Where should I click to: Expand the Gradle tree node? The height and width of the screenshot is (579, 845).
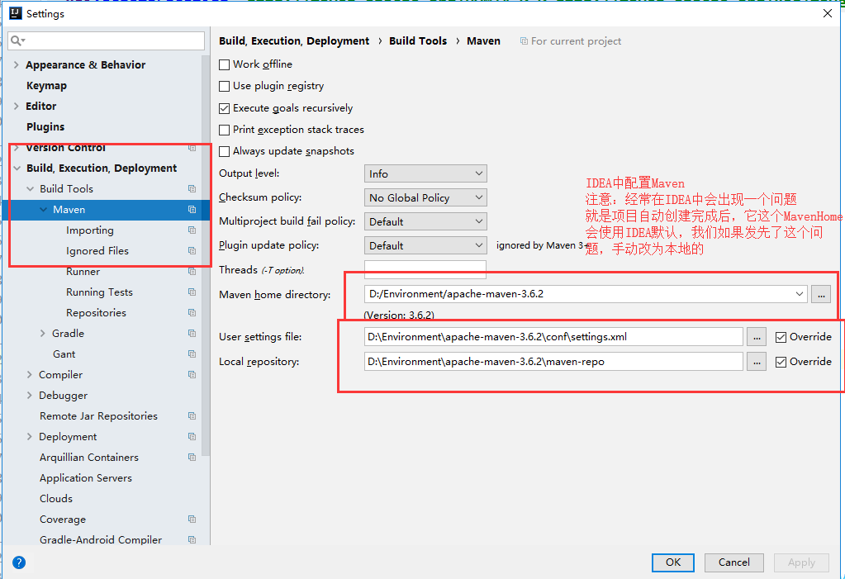click(x=43, y=333)
